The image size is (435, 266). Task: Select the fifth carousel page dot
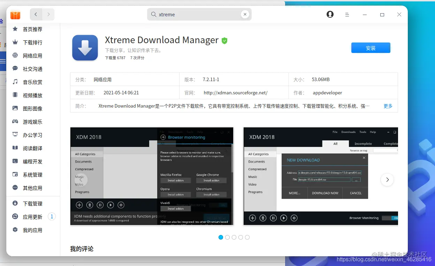(247, 237)
